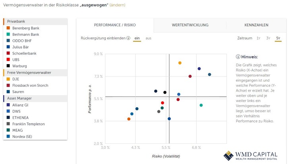Click the info icon beside Rückvergütung einblenden
Screen dimensions: 290x164
[x=128, y=38]
